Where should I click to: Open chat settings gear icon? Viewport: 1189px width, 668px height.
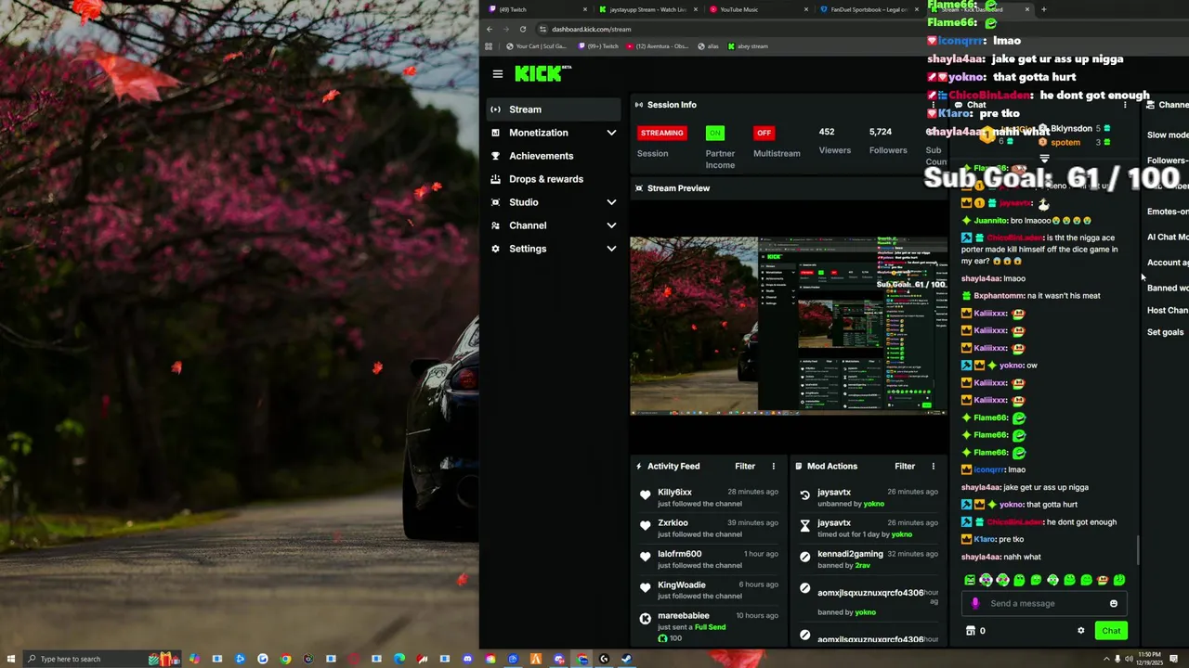click(1080, 631)
